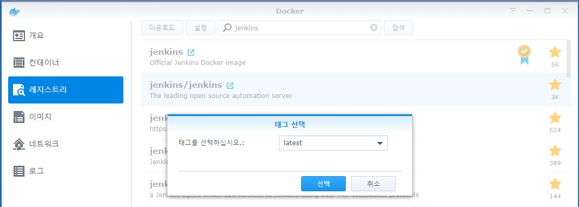Screen dimensions: 579x207
Task: Select the jenkins official image row
Action: click(353, 57)
